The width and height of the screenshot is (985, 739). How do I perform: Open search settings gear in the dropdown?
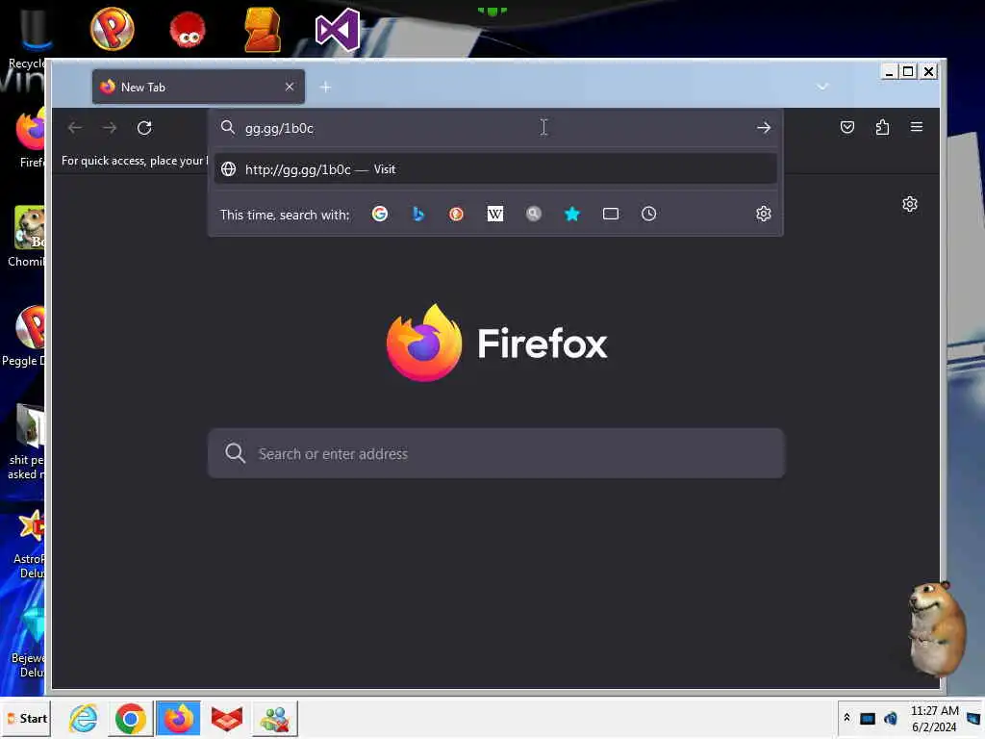(x=763, y=214)
